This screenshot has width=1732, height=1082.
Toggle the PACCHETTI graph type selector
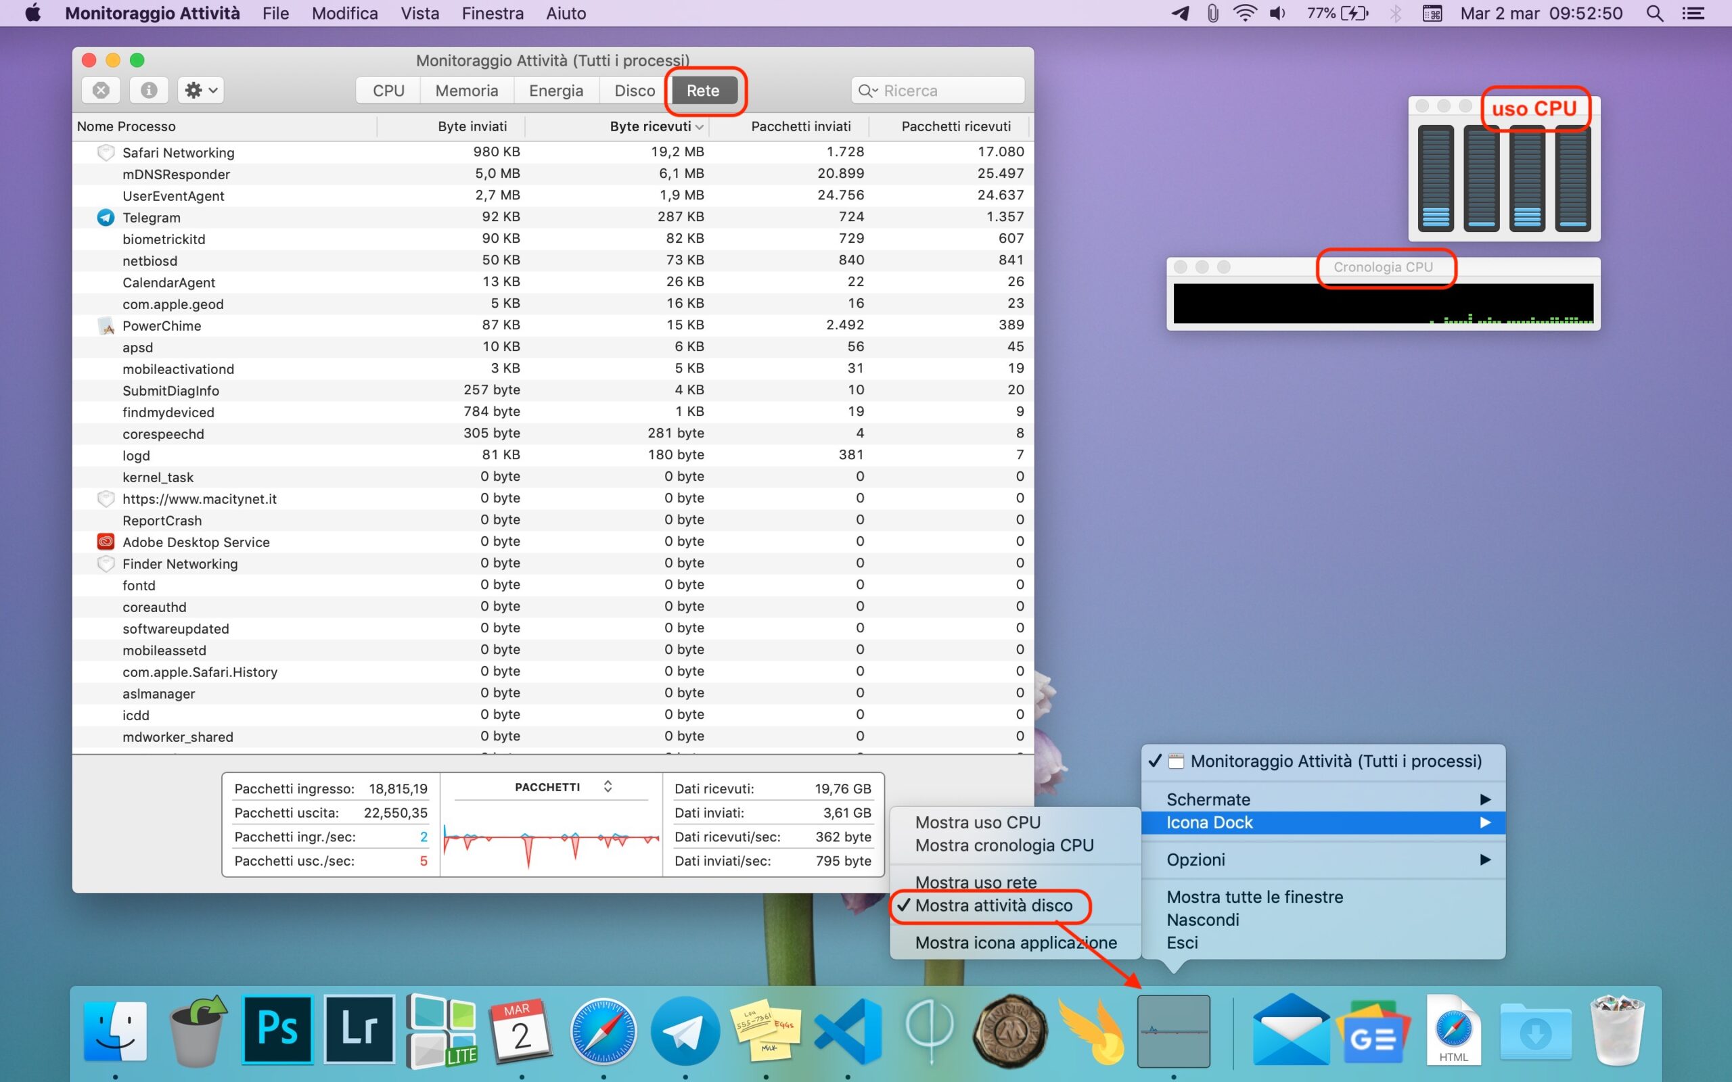coord(608,786)
